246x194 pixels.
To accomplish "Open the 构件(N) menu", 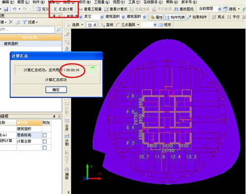I will 39,2.
